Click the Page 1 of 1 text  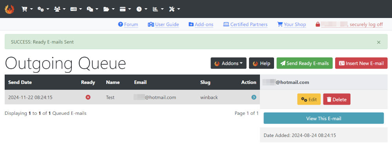tap(247, 113)
